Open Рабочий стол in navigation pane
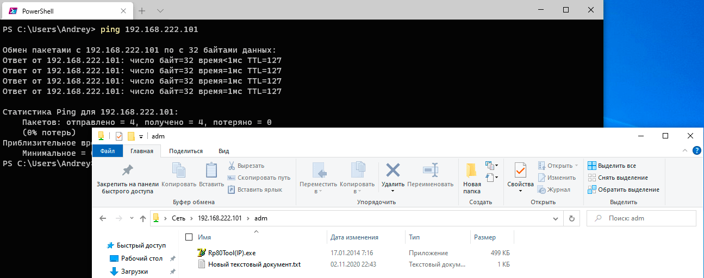Screen dimensions: 704x278 pyautogui.click(x=142, y=258)
